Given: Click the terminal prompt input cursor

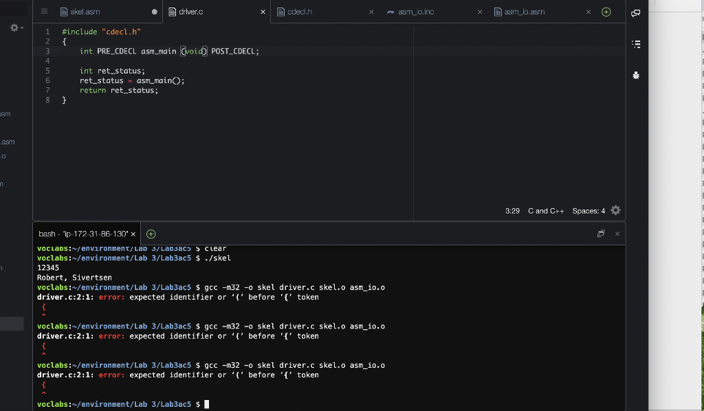Looking at the screenshot, I should [206, 404].
